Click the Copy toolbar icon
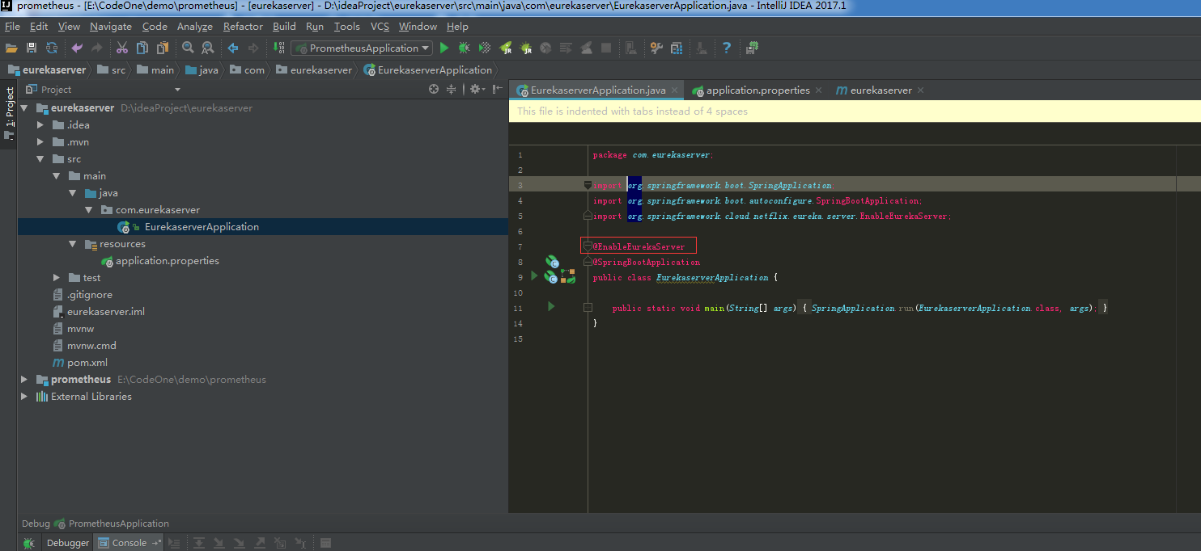This screenshot has height=551, width=1201. [142, 48]
